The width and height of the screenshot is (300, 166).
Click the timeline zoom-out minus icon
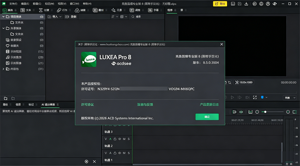(x=257, y=112)
